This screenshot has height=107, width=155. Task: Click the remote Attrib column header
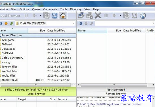pos(150,31)
